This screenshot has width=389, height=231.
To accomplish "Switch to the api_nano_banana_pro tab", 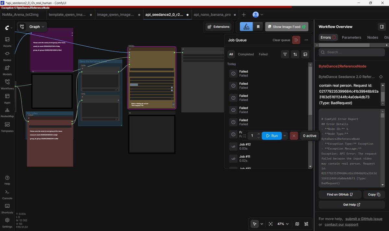I will 215,15.
